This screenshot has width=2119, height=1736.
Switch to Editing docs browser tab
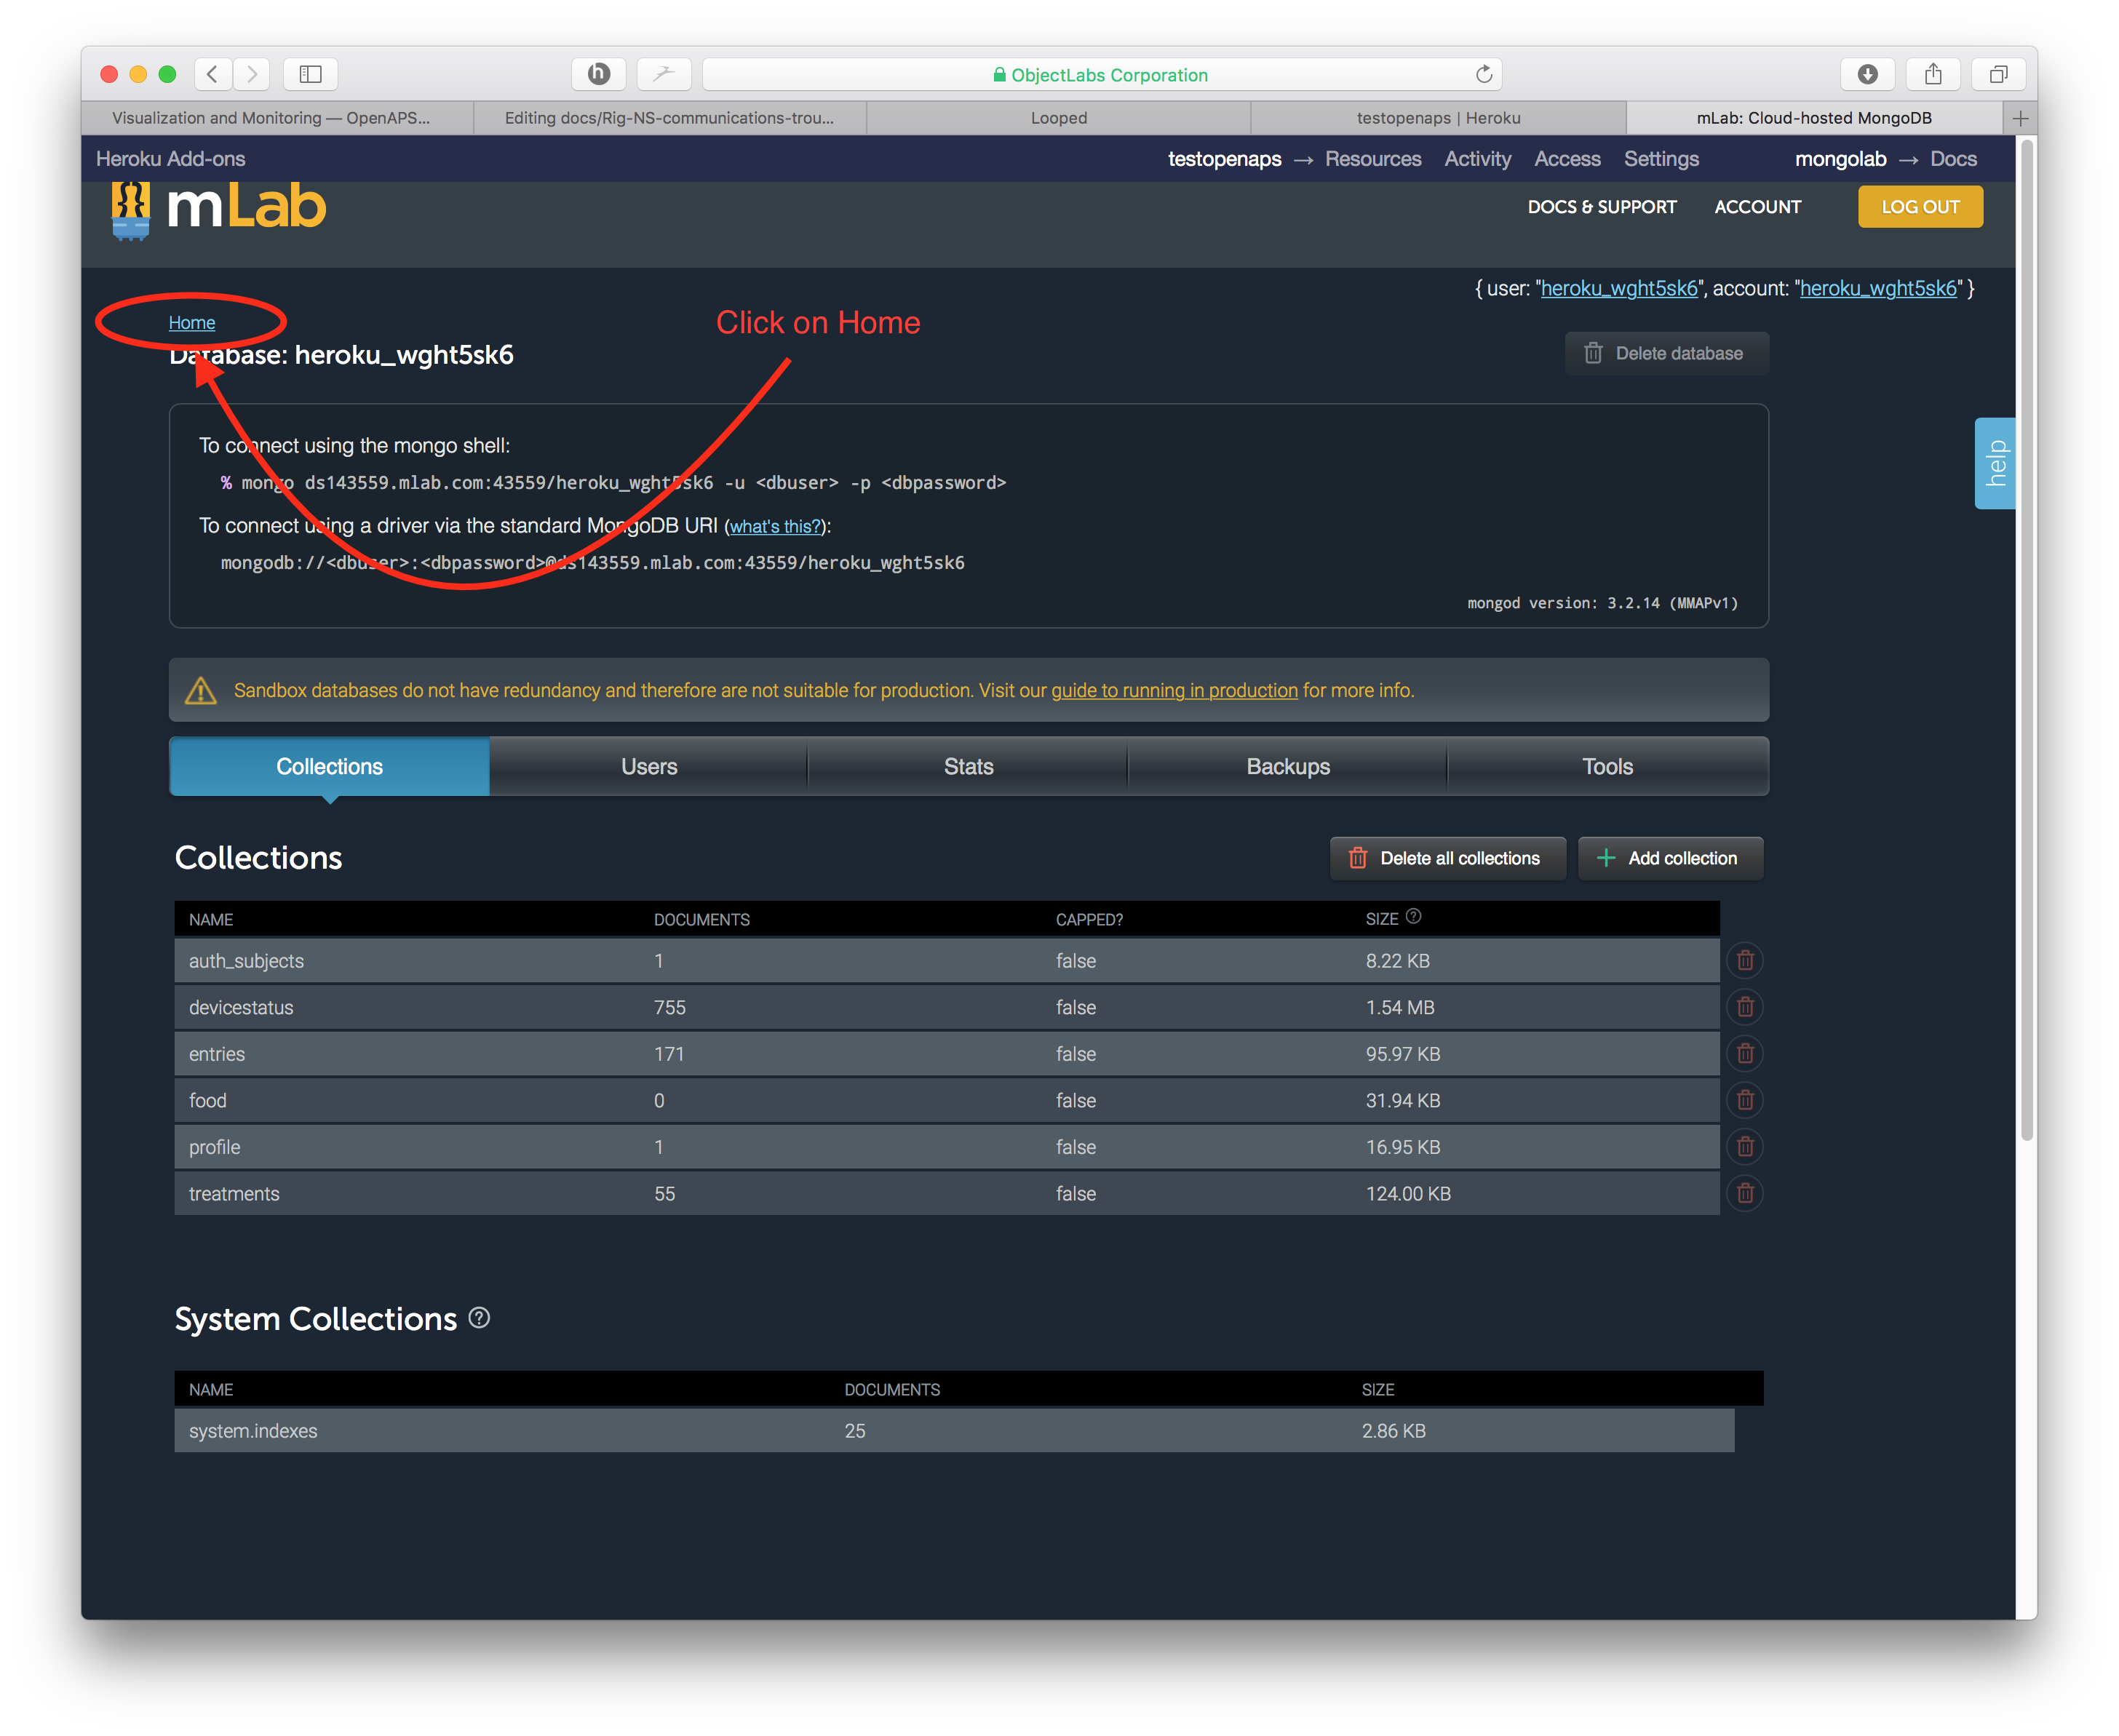(x=669, y=118)
